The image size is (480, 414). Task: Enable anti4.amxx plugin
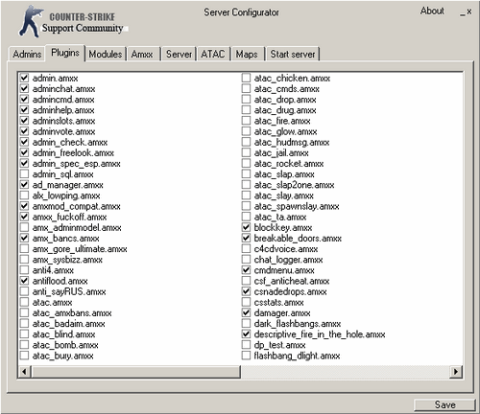(x=24, y=270)
